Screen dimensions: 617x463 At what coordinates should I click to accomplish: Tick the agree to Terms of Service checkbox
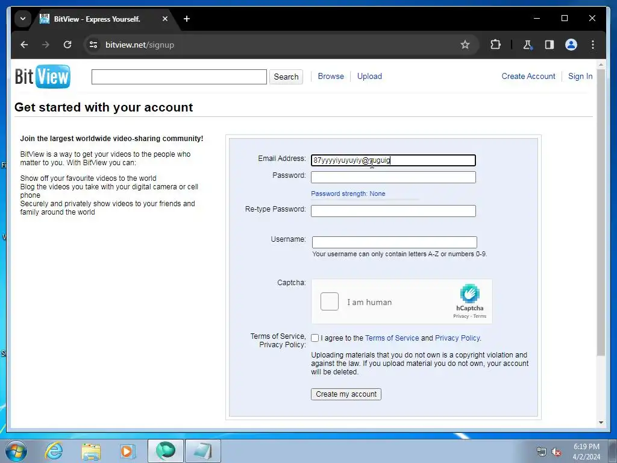click(315, 338)
